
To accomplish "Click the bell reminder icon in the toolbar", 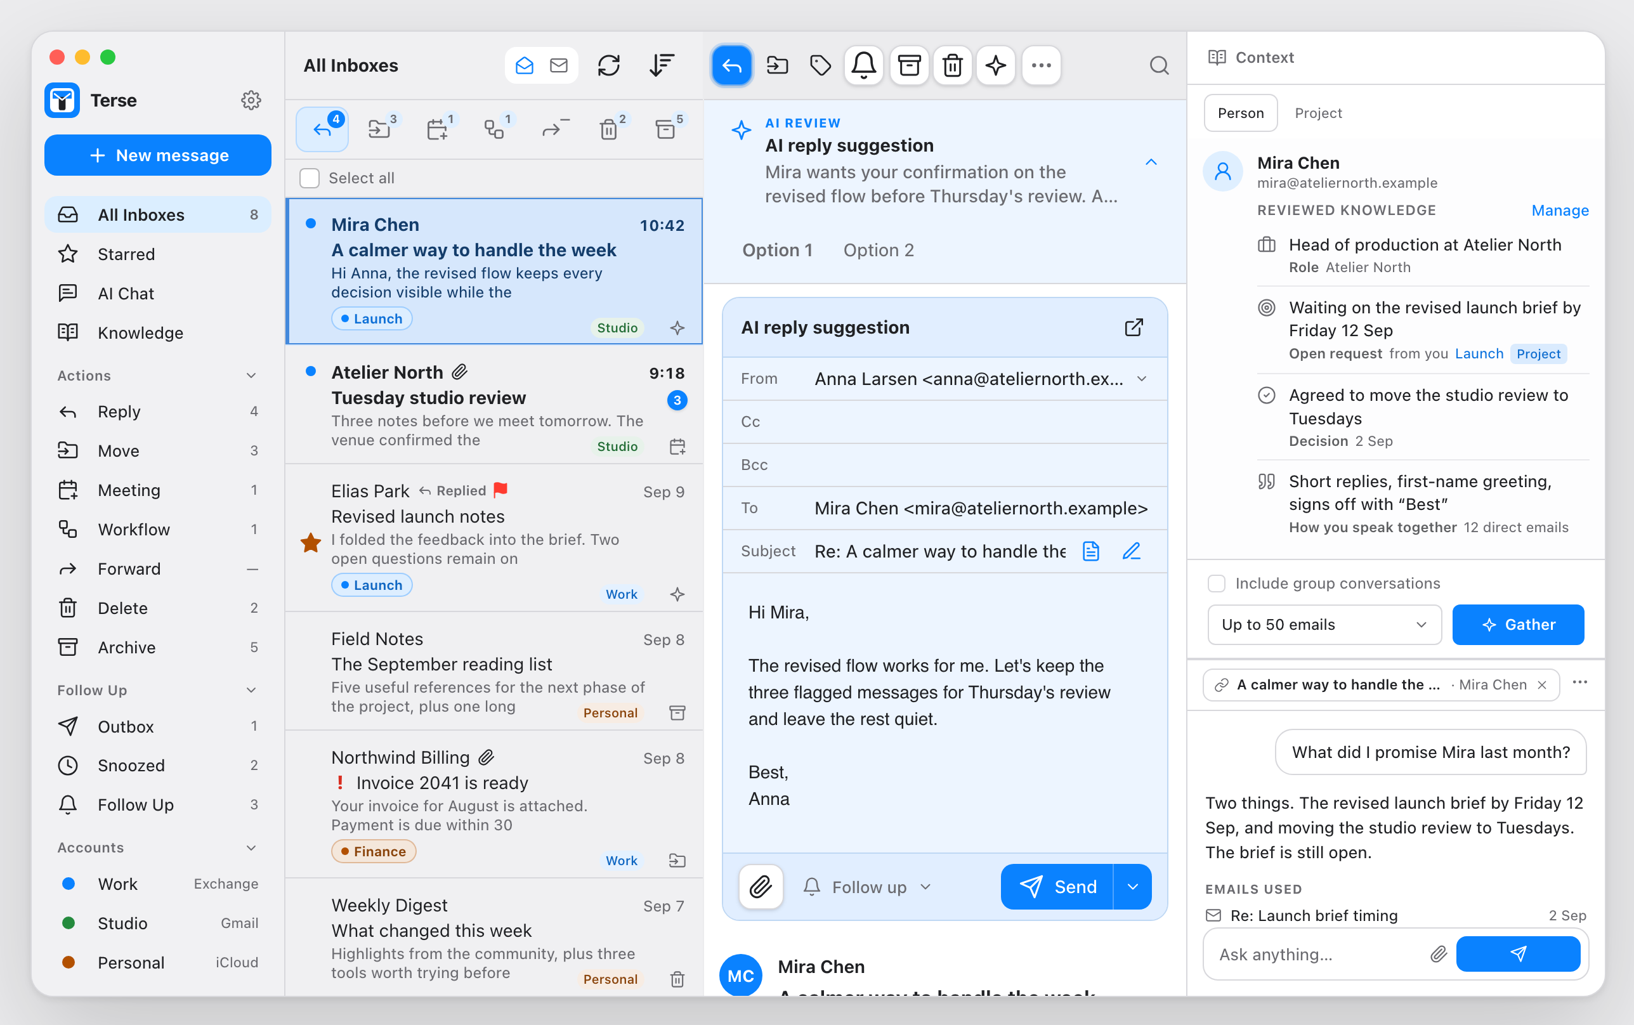I will click(x=863, y=66).
